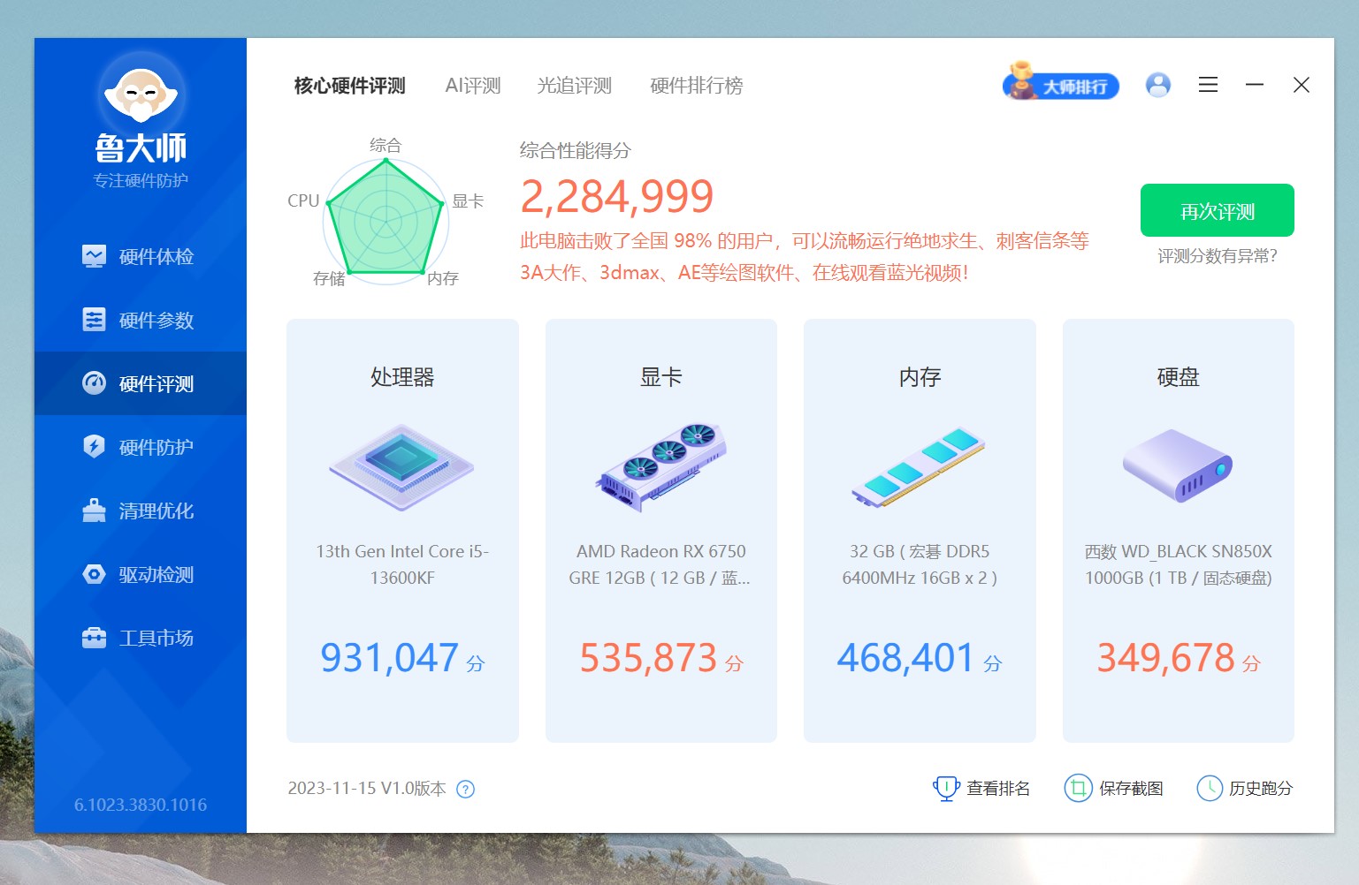1359x885 pixels.
Task: Open 工具市场 in the sidebar
Action: click(x=140, y=638)
